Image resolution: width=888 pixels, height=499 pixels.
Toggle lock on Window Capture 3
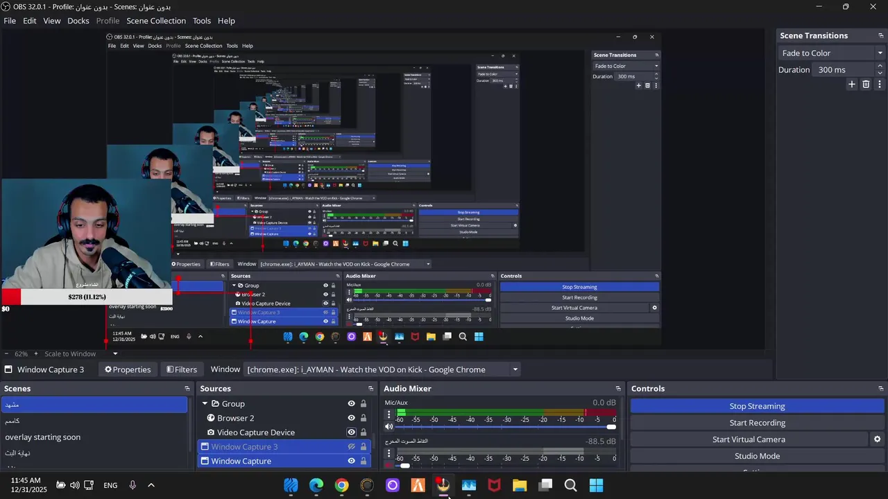point(363,447)
